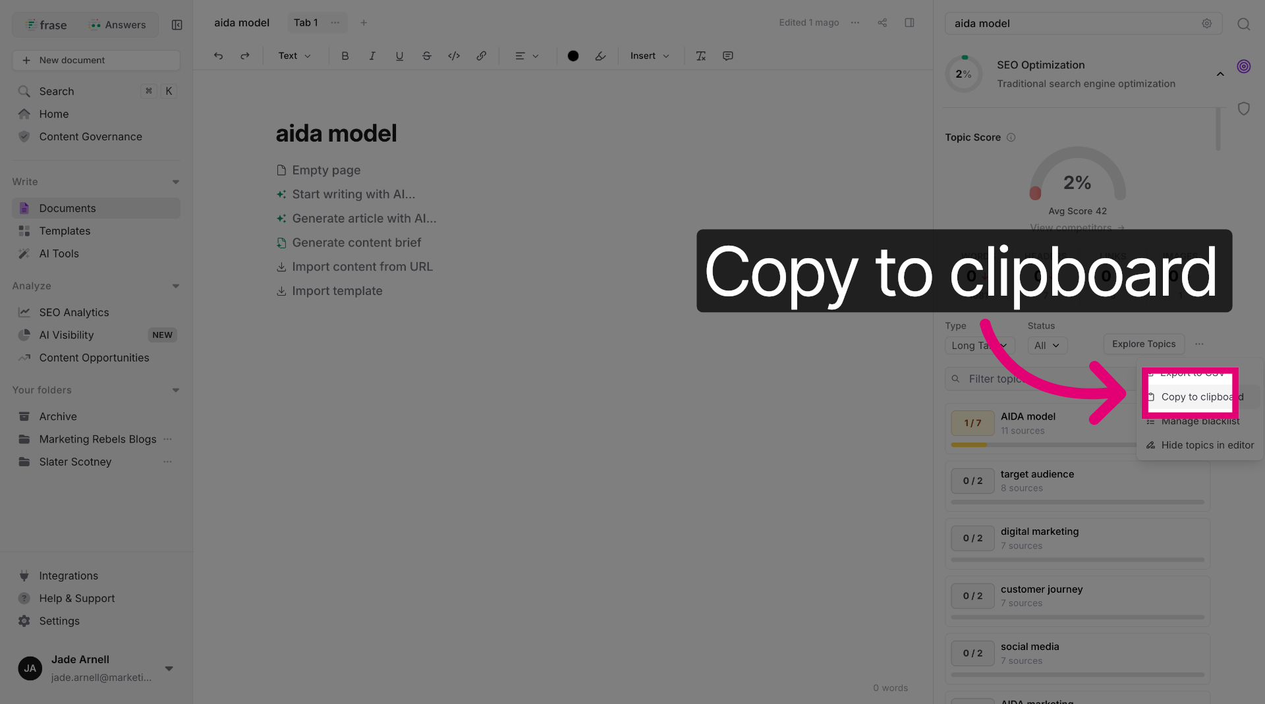1265x704 pixels.
Task: Insert a hyperlink from toolbar
Action: coord(482,56)
